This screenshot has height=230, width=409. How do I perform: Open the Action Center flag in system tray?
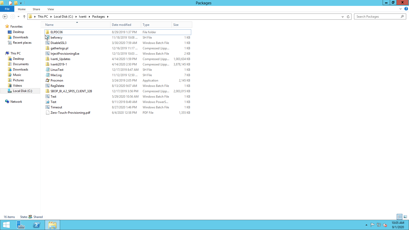tap(372, 225)
